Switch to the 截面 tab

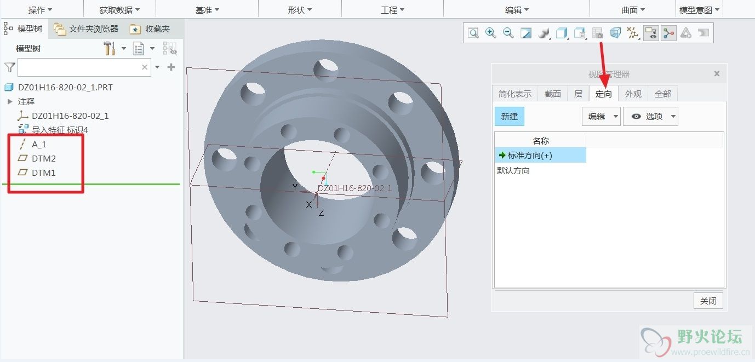tap(553, 94)
